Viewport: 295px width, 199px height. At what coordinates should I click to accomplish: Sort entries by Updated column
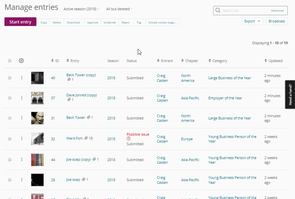tap(274, 61)
